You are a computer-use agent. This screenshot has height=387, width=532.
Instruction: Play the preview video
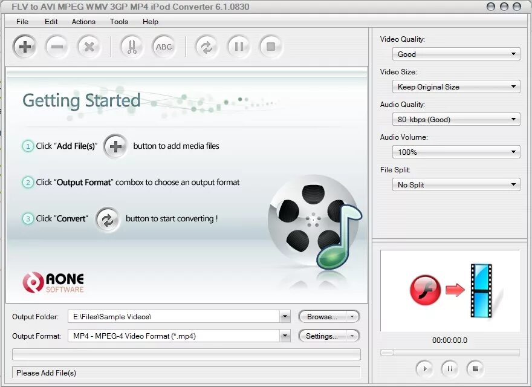pyautogui.click(x=424, y=368)
